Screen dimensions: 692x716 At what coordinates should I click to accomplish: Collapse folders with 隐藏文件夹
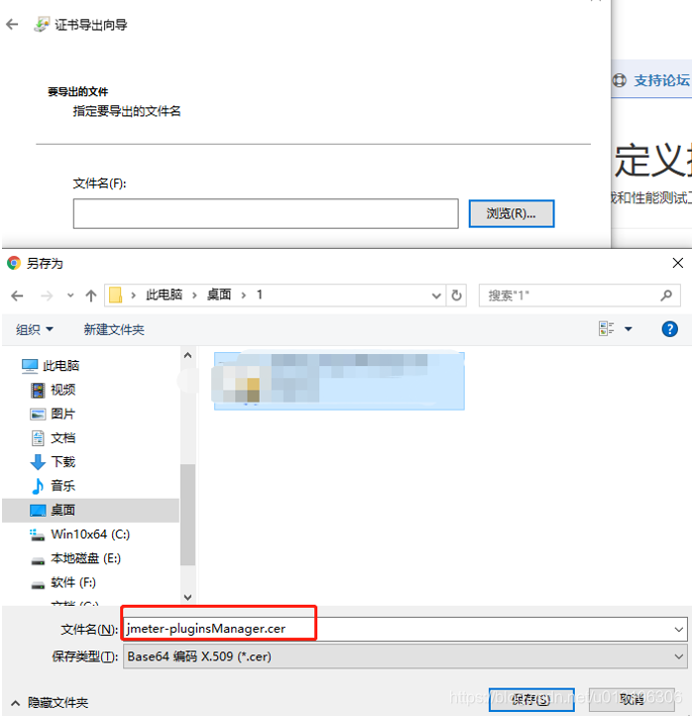tap(51, 702)
